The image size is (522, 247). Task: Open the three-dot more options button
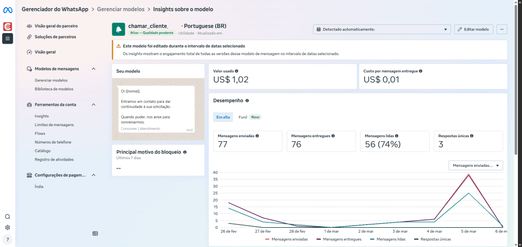501,29
